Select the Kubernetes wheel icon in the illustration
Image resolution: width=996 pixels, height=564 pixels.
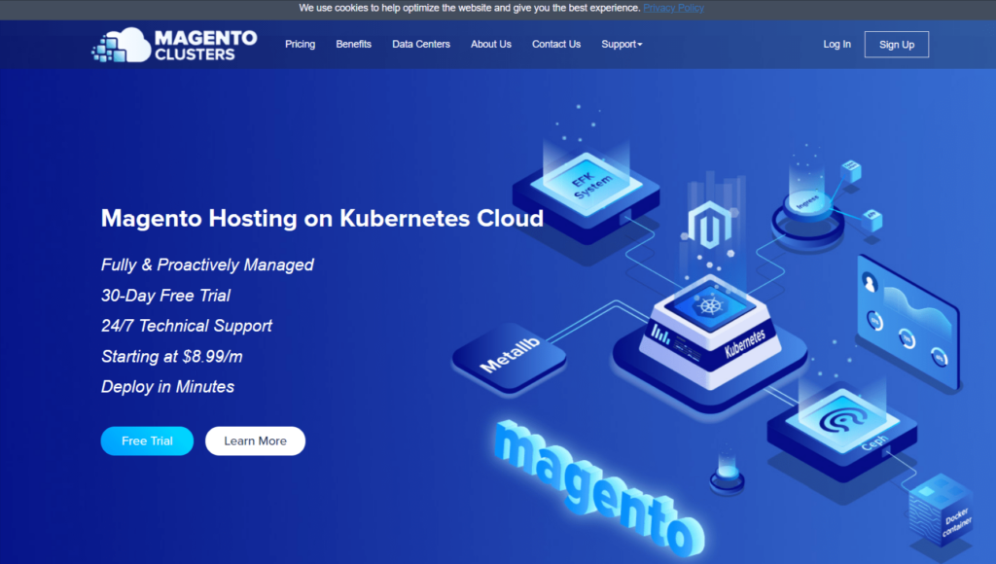click(709, 307)
